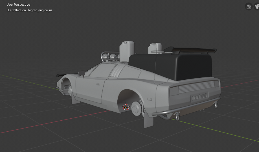This screenshot has height=152, width=259.
Task: Select the side mirror on the door
Action: [82, 74]
